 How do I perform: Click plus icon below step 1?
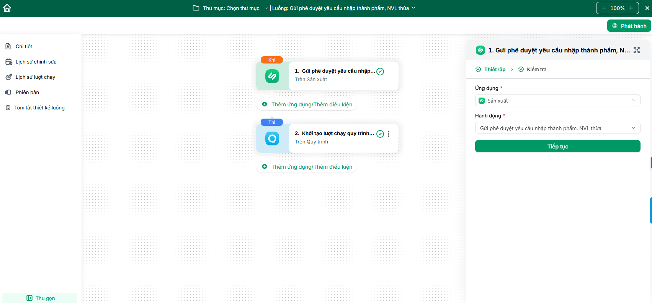point(265,104)
